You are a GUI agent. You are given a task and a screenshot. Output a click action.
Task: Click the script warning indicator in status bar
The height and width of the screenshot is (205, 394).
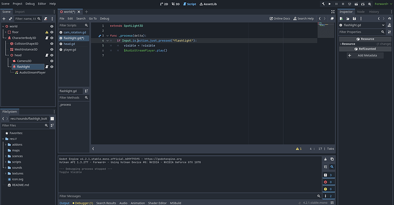tap(299, 149)
